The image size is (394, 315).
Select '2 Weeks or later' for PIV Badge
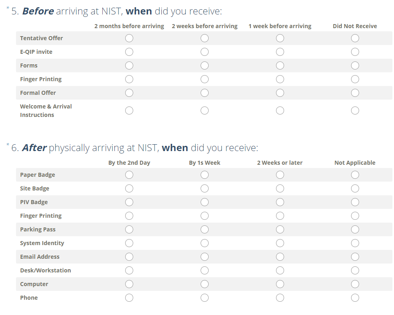(280, 202)
